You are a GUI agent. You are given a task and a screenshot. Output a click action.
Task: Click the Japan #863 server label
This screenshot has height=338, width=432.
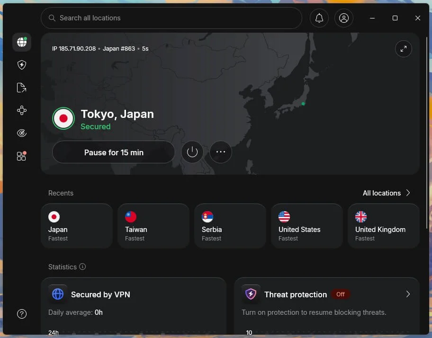(x=119, y=49)
